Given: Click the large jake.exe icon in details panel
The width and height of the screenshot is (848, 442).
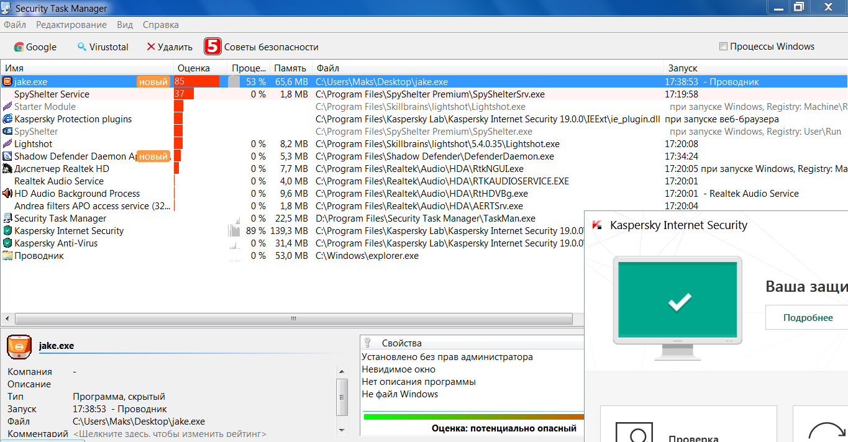Looking at the screenshot, I should coord(19,346).
